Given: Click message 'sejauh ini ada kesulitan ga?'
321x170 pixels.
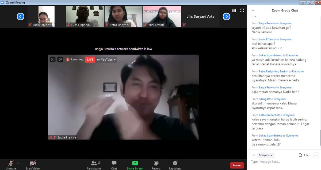Looking at the screenshot, I should (271, 27).
